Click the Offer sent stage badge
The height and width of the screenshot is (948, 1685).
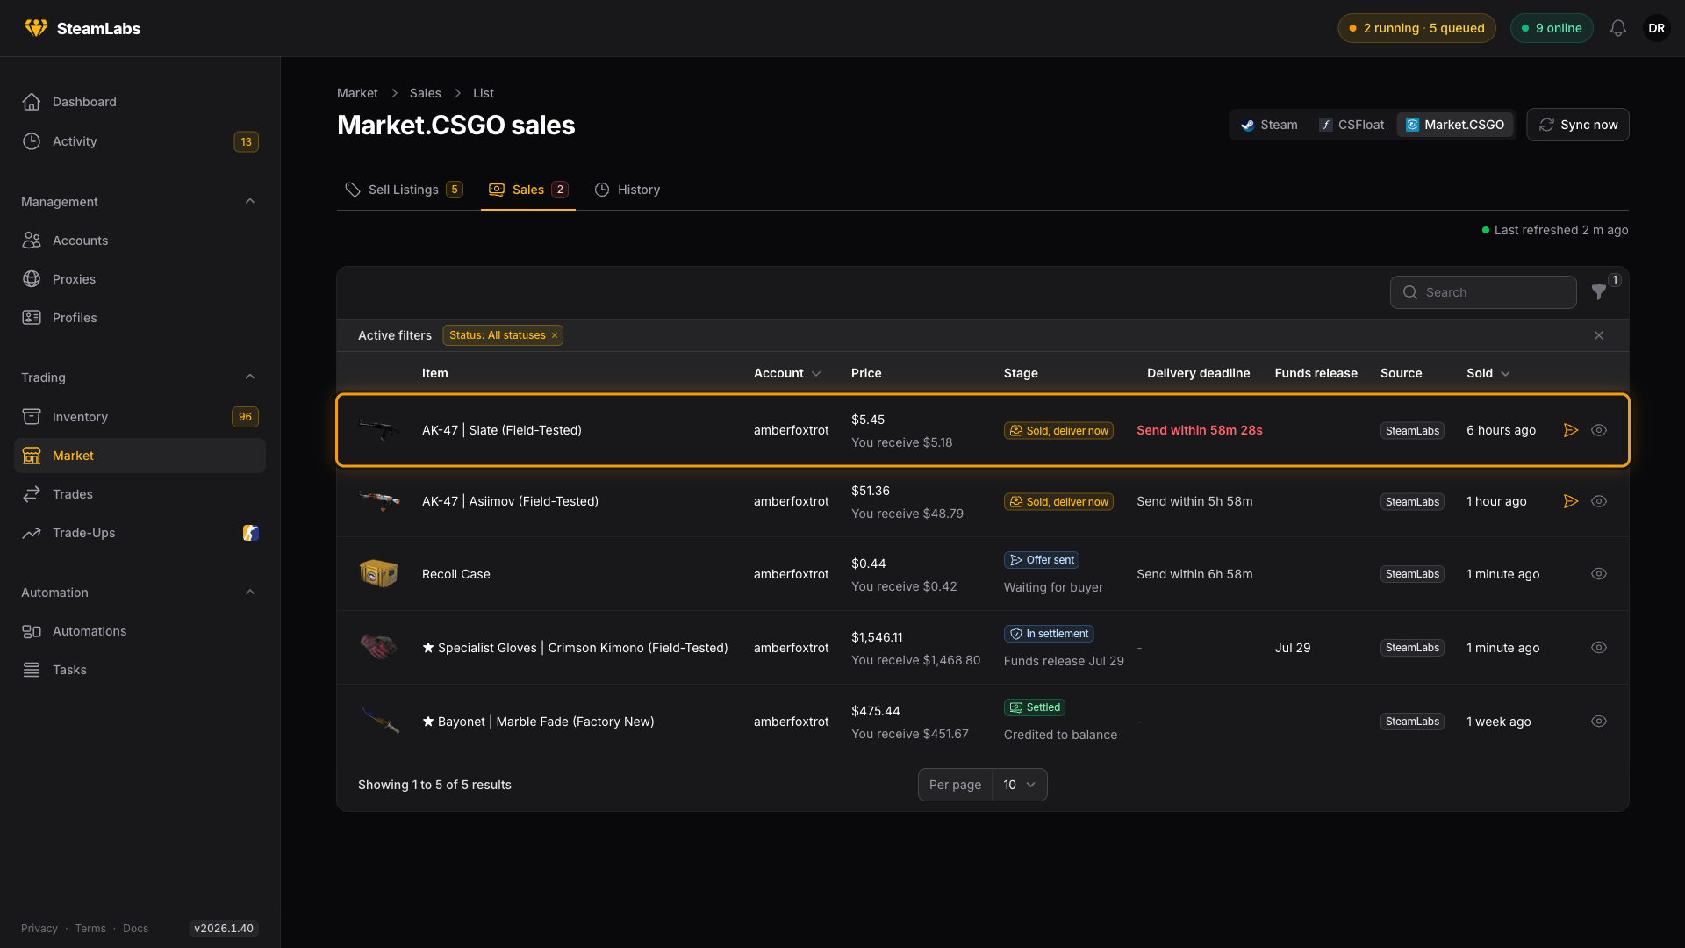(1042, 560)
